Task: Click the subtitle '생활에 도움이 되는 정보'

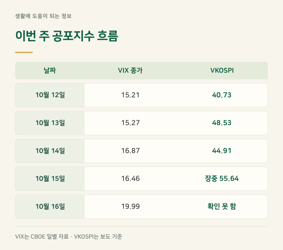Action: [x=43, y=16]
